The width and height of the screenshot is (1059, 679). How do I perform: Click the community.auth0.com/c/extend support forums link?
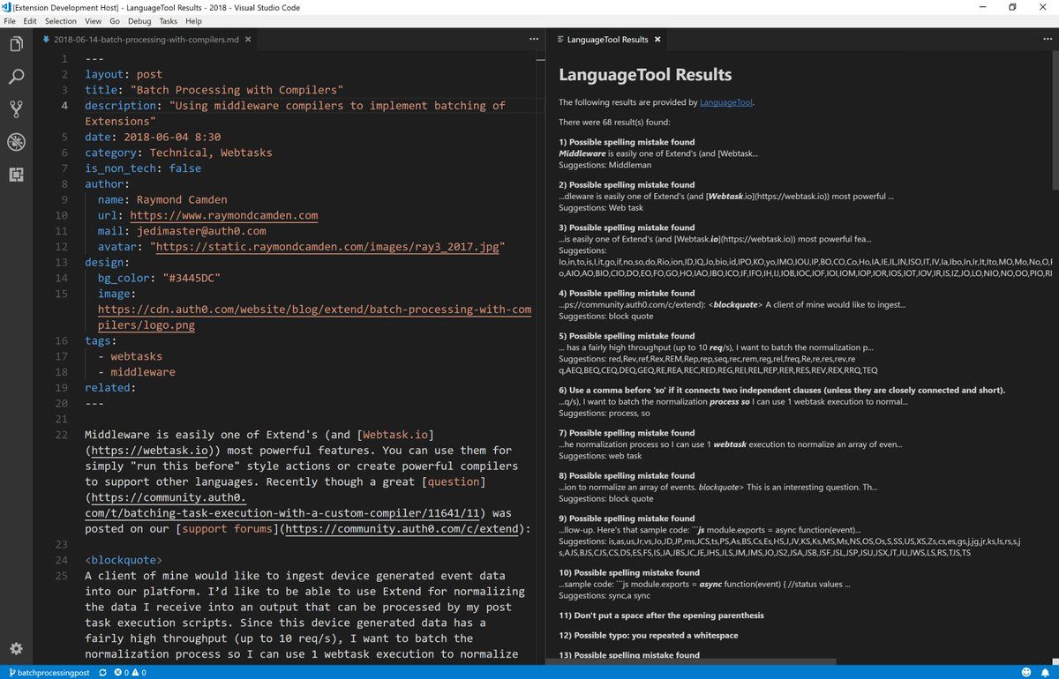[x=404, y=529]
